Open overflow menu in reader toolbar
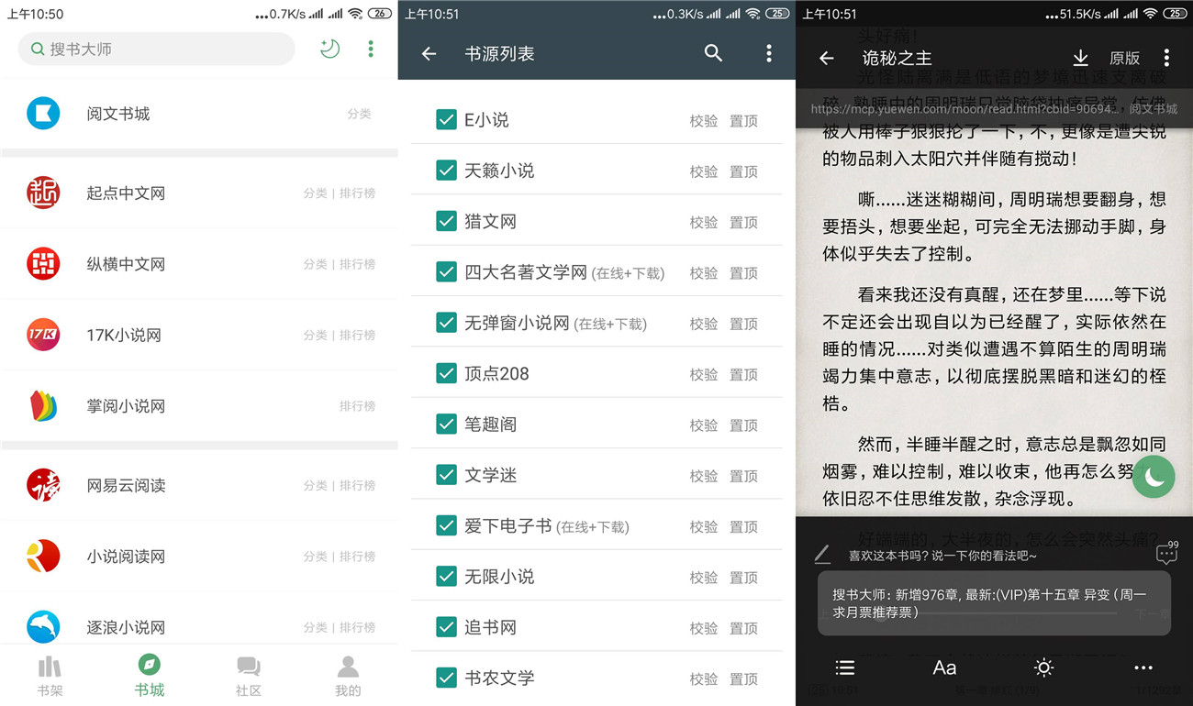 click(1166, 58)
